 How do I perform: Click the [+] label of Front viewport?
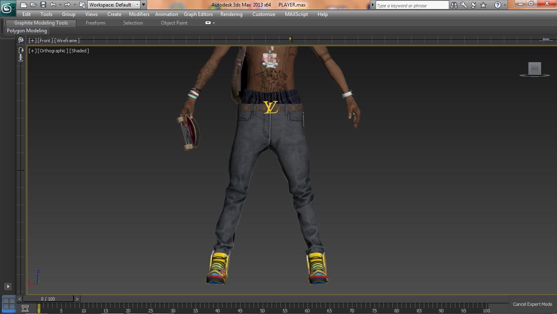coord(32,40)
